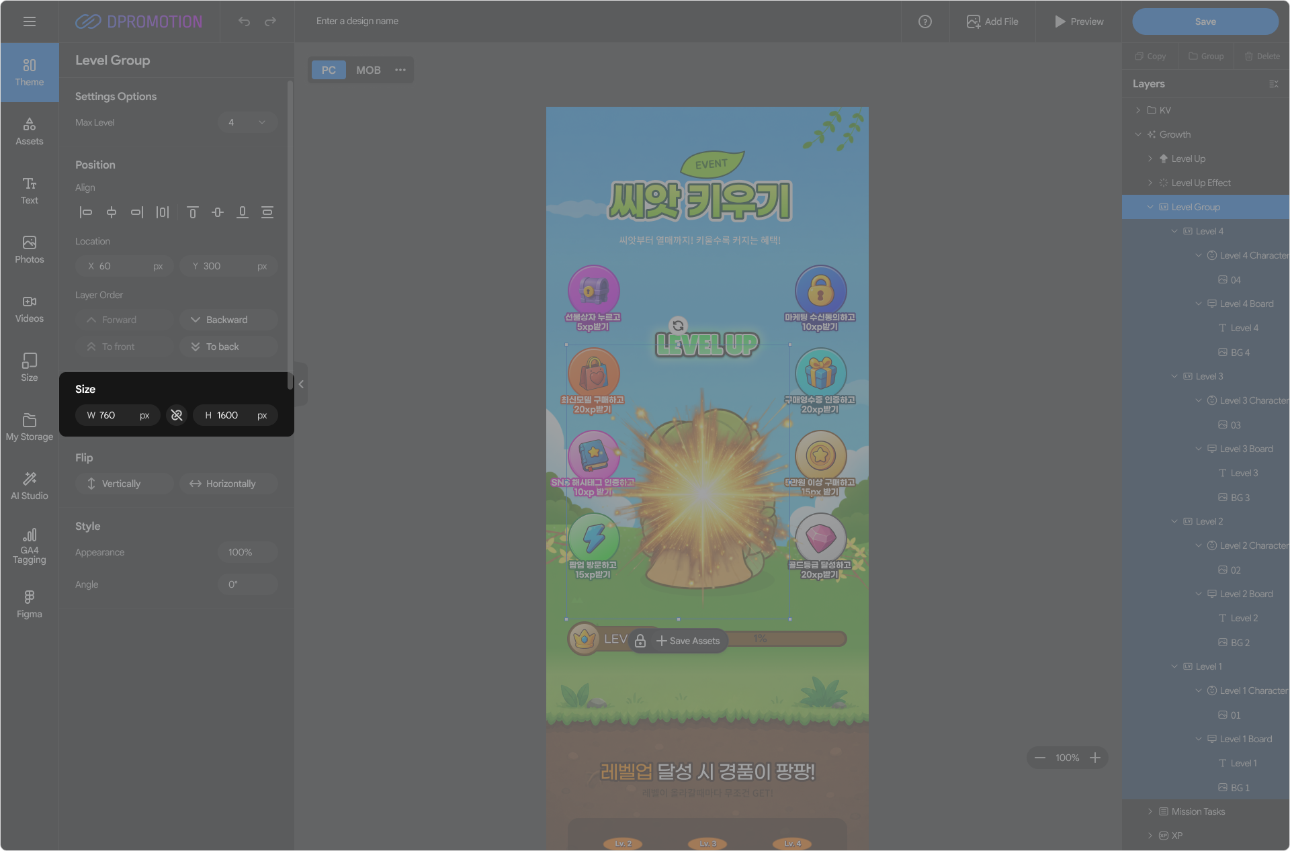The height and width of the screenshot is (851, 1290).
Task: Move layer Backward in order
Action: [228, 320]
